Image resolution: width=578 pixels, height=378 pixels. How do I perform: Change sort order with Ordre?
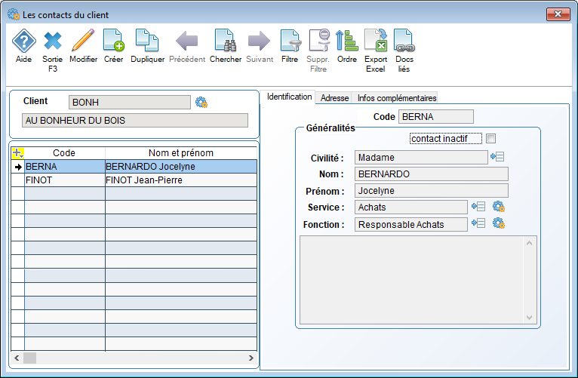(x=347, y=40)
